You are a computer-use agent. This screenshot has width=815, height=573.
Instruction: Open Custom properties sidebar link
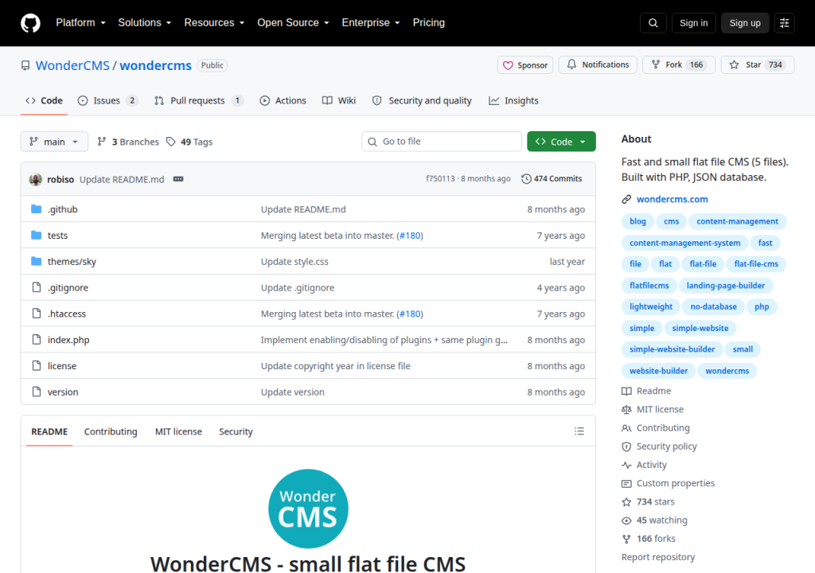(669, 483)
